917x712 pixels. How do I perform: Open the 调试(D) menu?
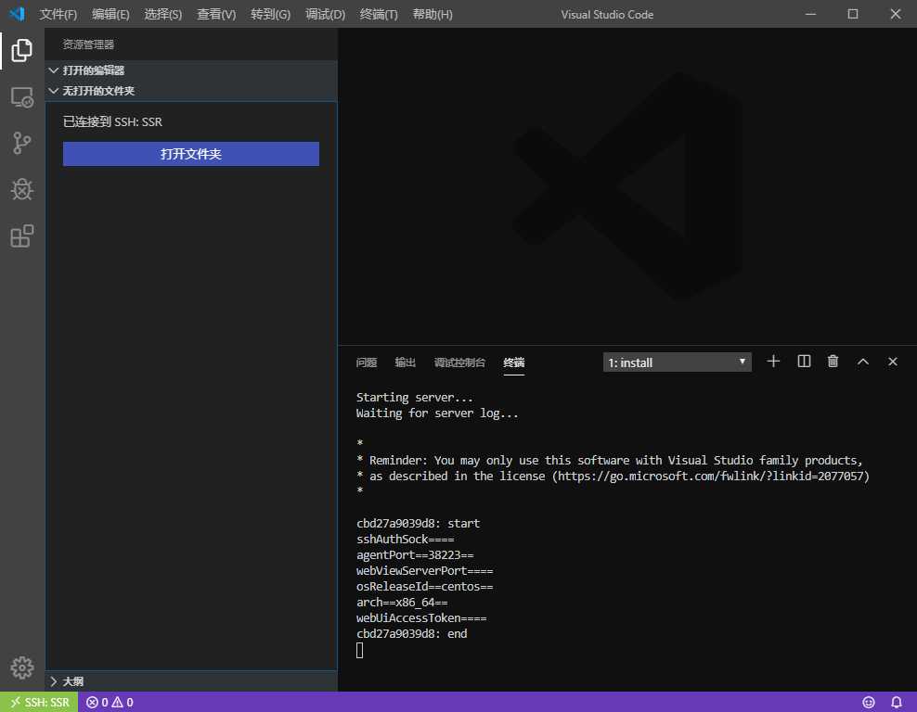coord(325,14)
